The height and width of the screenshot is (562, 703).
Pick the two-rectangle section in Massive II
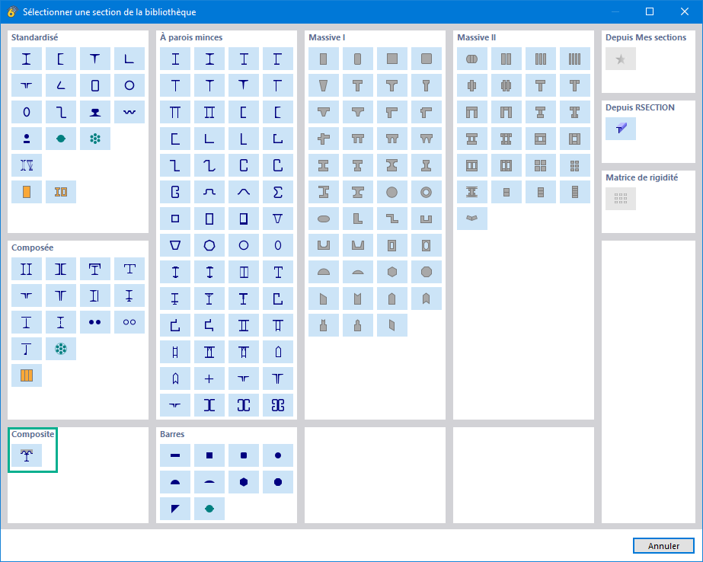tap(506, 59)
